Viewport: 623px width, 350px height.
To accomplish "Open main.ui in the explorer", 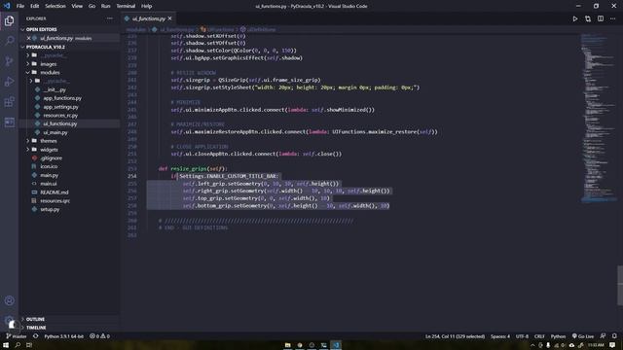I will pyautogui.click(x=48, y=184).
